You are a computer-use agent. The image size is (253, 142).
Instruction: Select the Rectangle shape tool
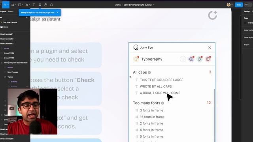[x=19, y=5]
